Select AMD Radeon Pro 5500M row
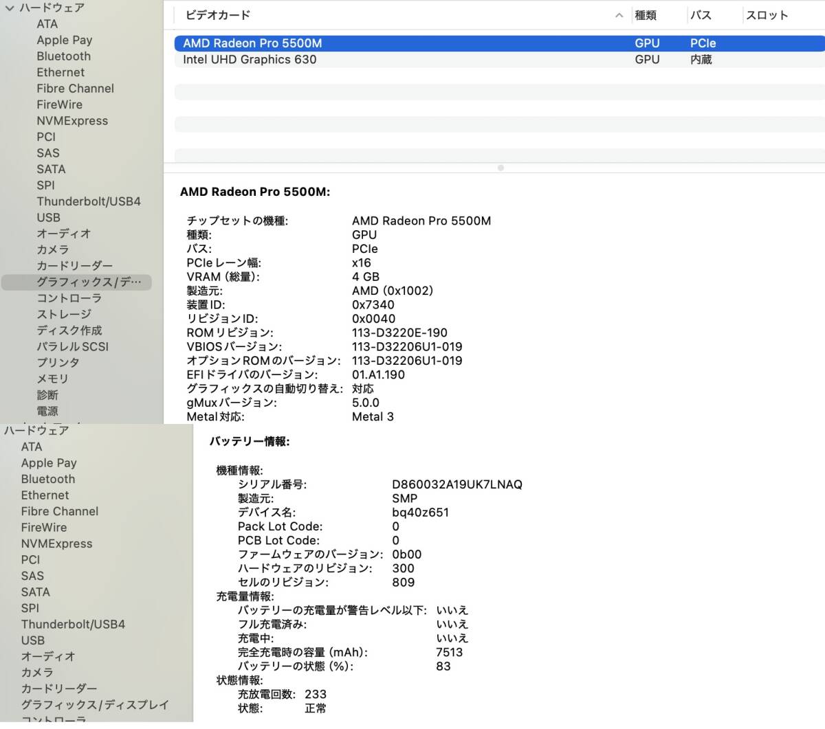The width and height of the screenshot is (825, 729). point(500,43)
